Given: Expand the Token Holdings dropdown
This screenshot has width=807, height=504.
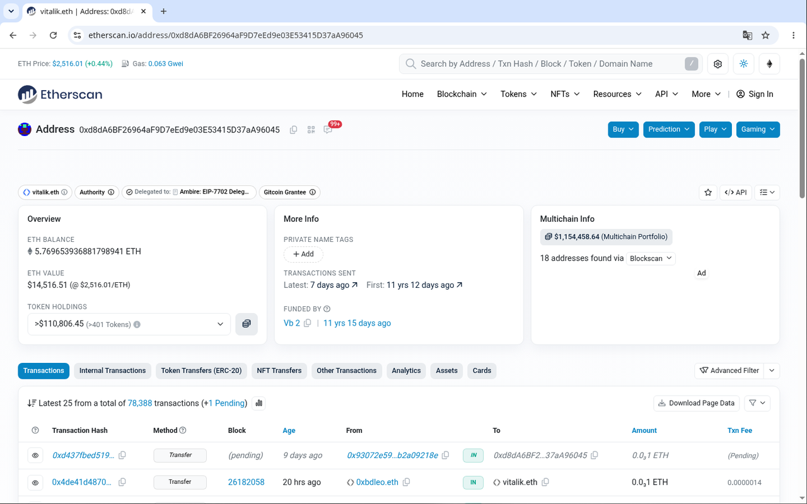Looking at the screenshot, I should point(129,324).
